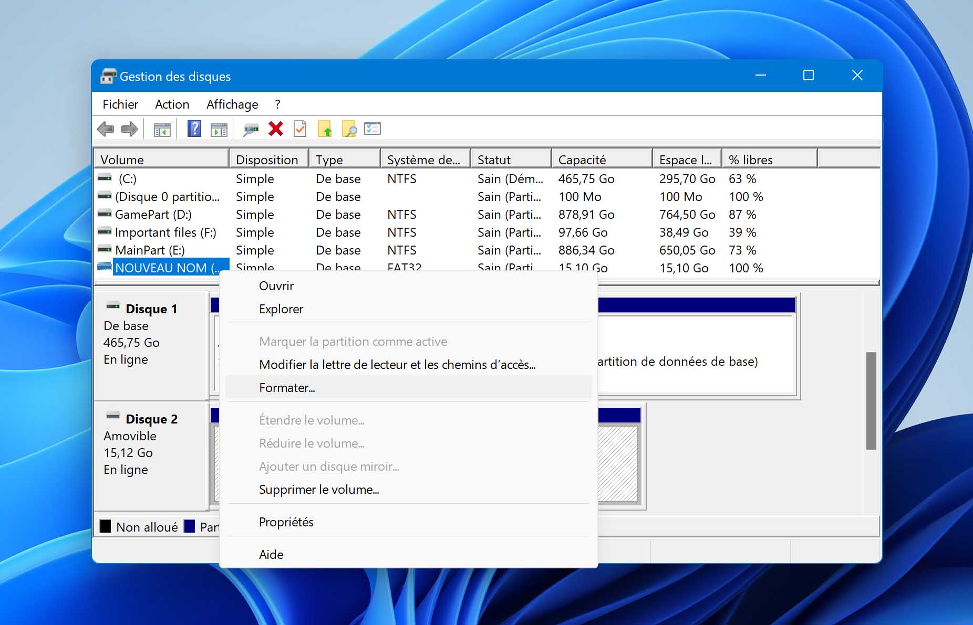Click the 878,91 Go capacity cell
The height and width of the screenshot is (625, 973).
point(586,215)
